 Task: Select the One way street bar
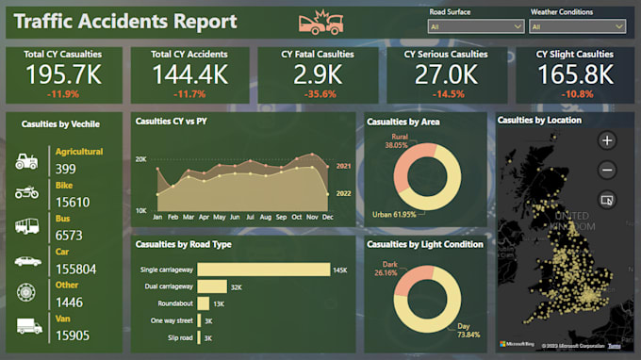click(x=199, y=320)
